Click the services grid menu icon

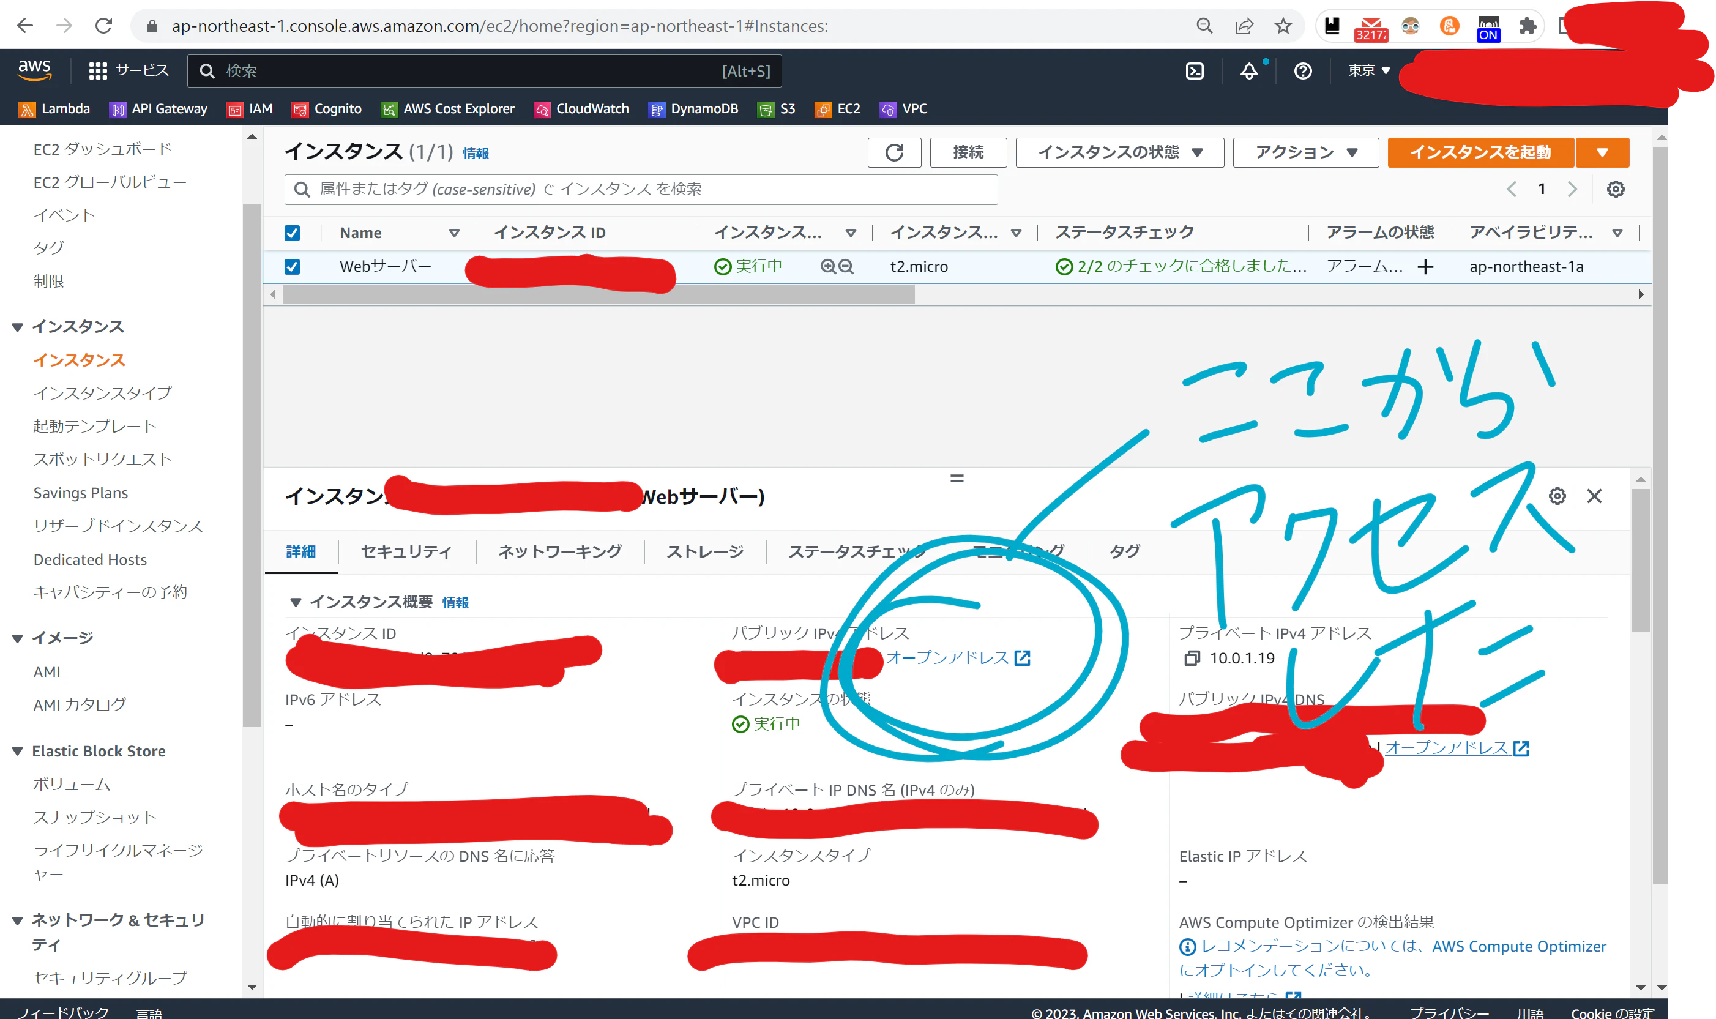tap(98, 71)
